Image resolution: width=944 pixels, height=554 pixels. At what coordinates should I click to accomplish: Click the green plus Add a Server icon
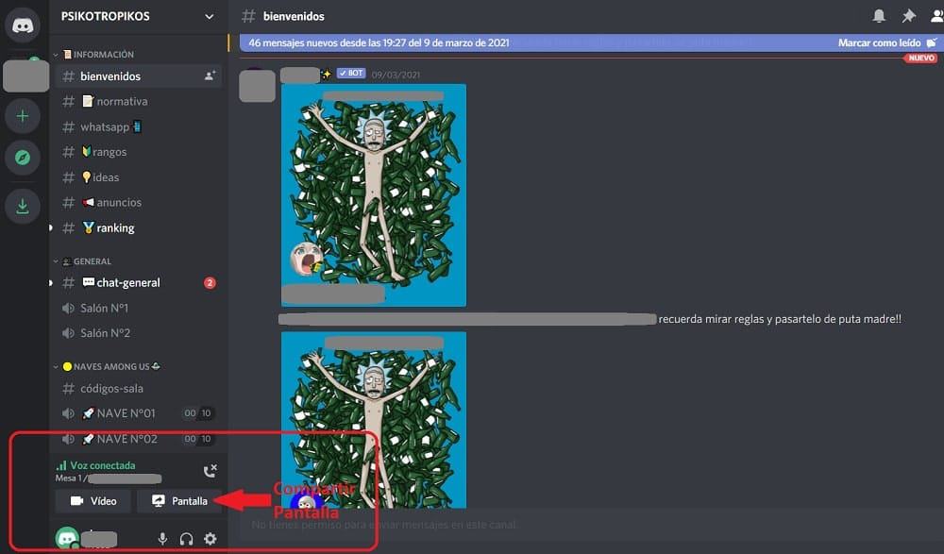23,116
